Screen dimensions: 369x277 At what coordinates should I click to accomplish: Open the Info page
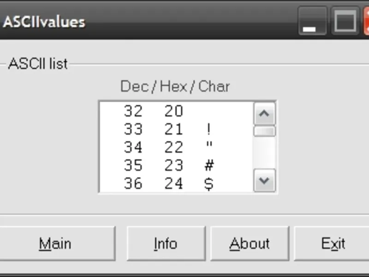(x=166, y=243)
